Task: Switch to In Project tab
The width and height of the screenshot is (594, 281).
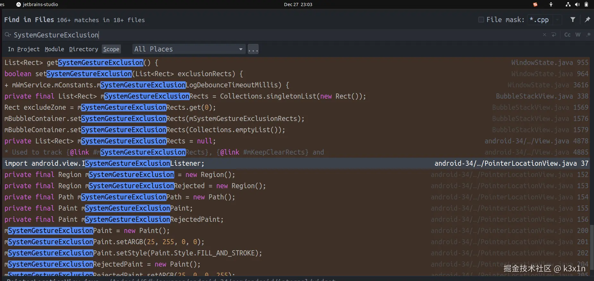Action: tap(24, 49)
